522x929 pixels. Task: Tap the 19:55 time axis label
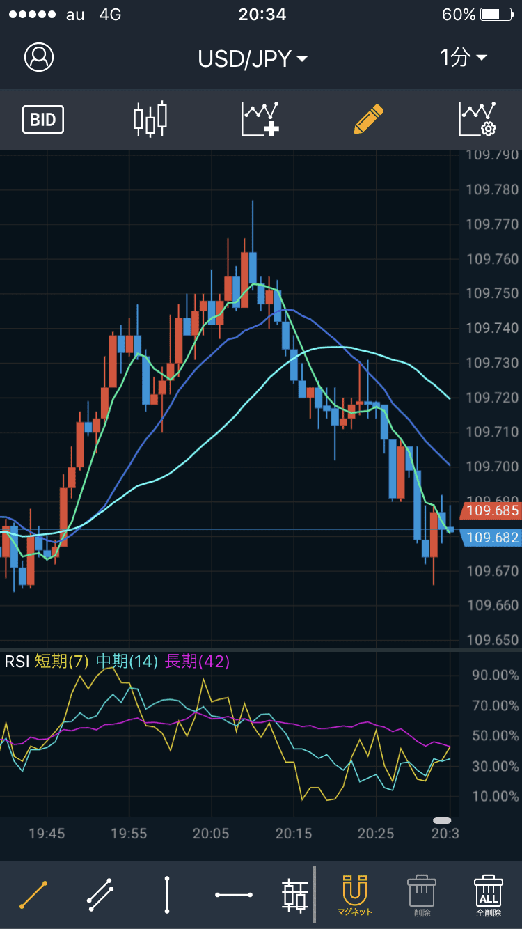click(x=129, y=833)
